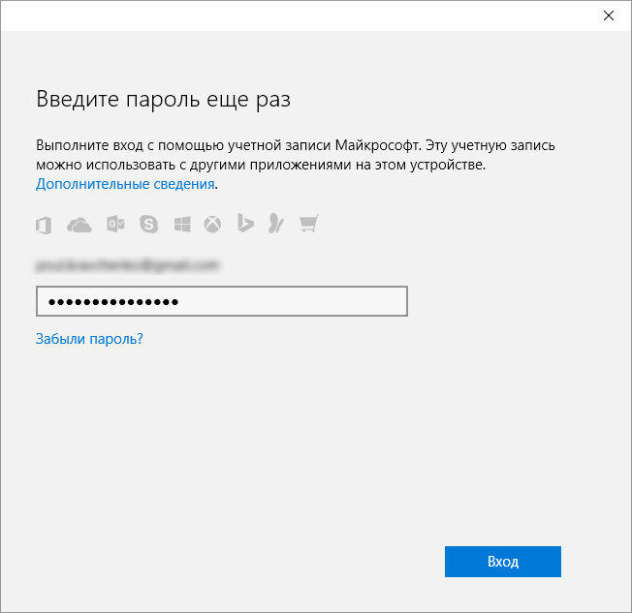
Task: Open the 'Забыли пароль?' link
Action: pos(89,339)
